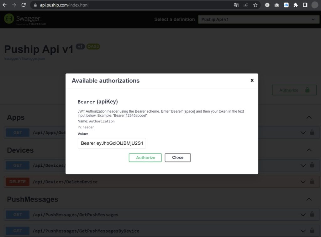Click lock icon on GetPushMessagesByDevice row
321x237 pixels.
[312, 230]
